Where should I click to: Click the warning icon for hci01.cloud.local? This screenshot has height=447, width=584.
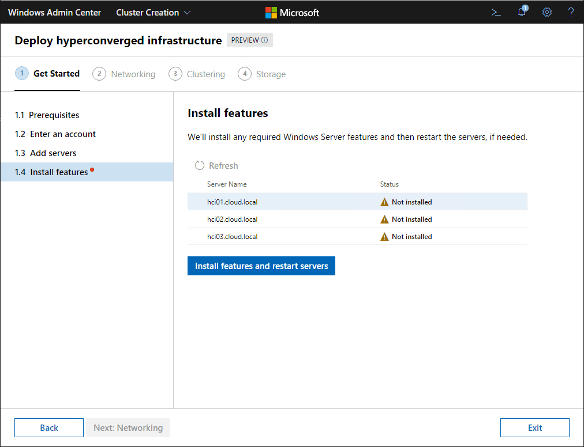pos(384,202)
